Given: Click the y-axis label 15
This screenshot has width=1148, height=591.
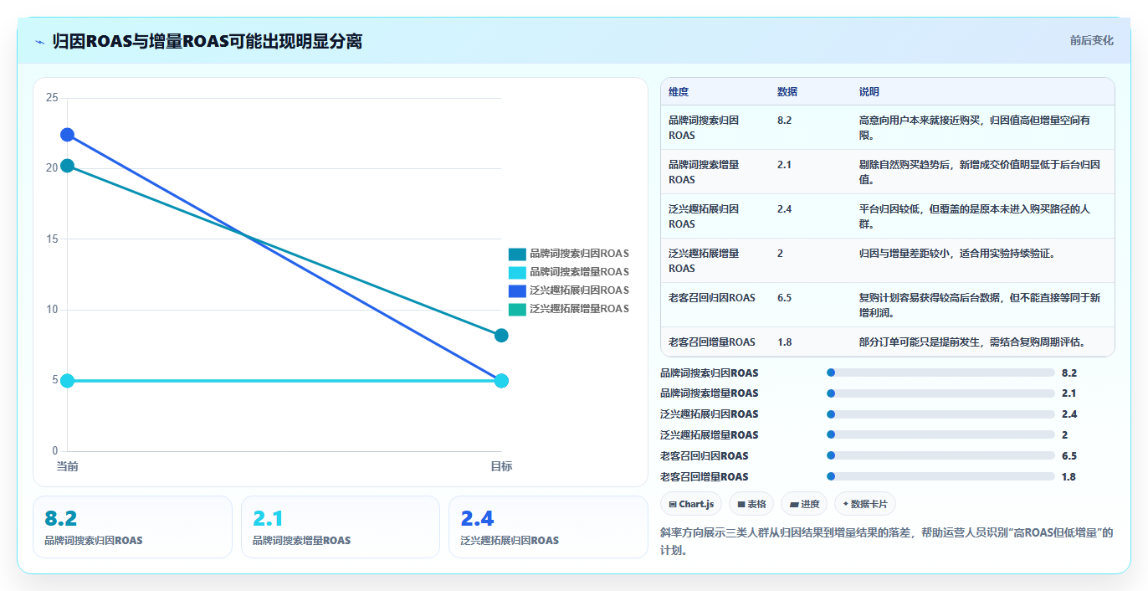Looking at the screenshot, I should click(52, 239).
